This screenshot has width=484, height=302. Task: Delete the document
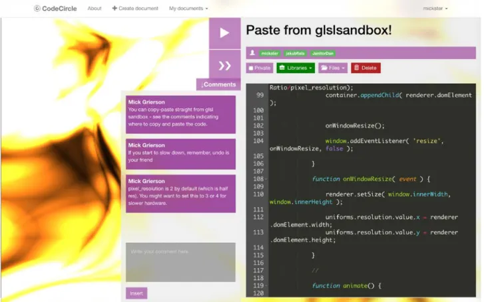click(365, 68)
